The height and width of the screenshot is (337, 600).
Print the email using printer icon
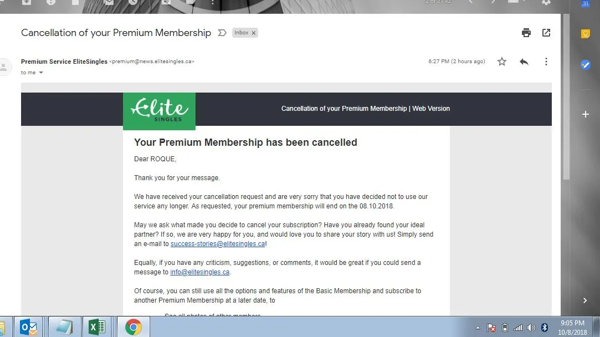[526, 33]
